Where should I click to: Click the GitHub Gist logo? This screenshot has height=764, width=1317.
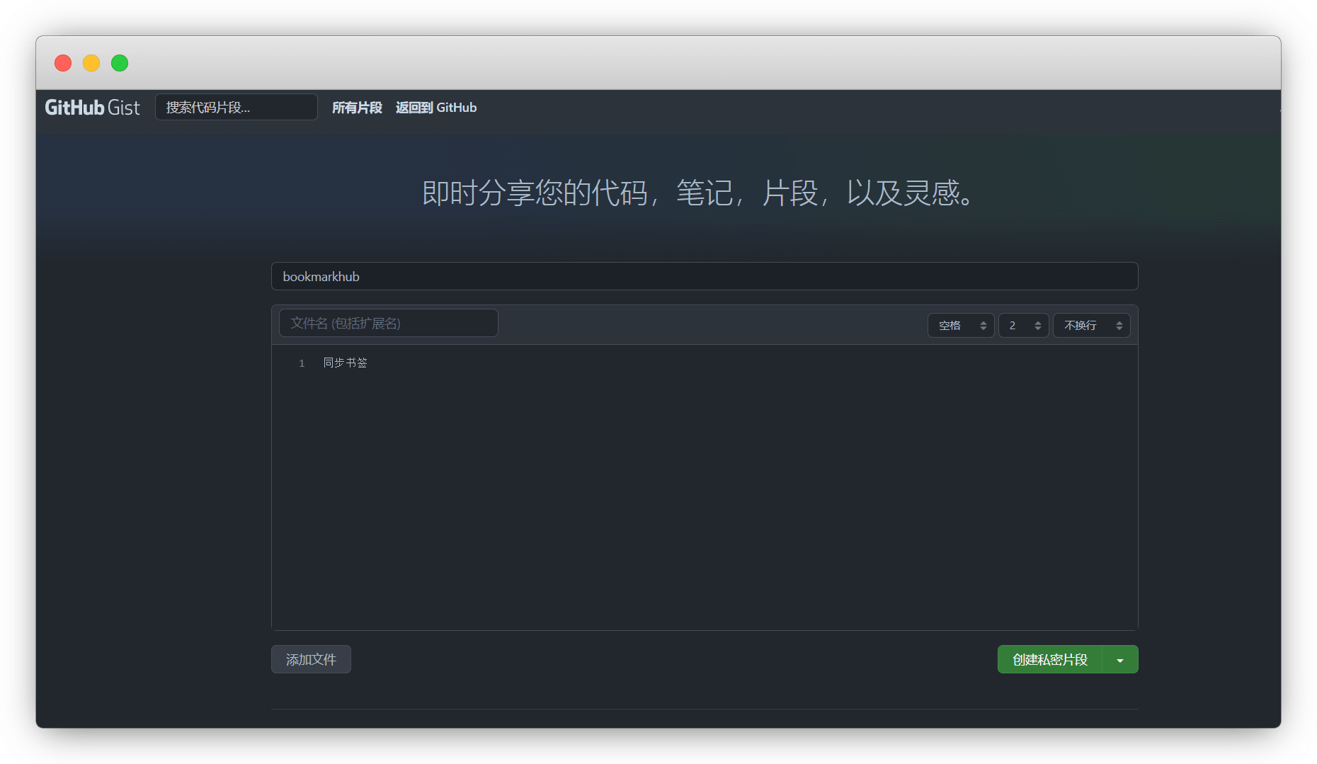[x=92, y=108]
